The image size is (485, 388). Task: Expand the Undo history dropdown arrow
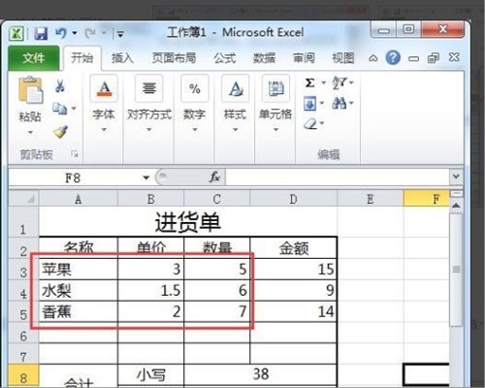coord(75,33)
